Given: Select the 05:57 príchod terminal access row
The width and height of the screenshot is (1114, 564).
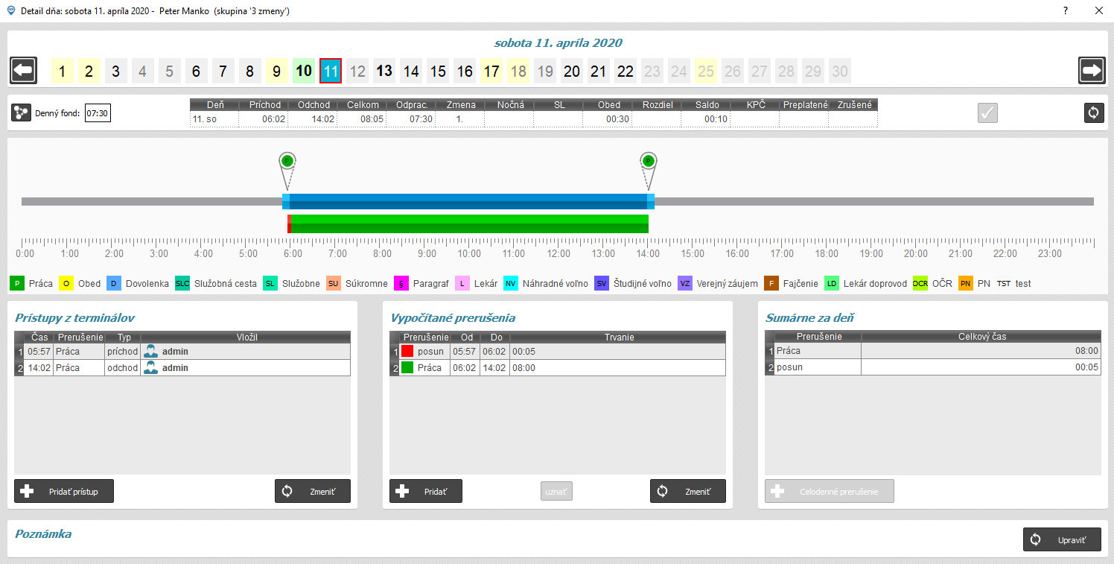Looking at the screenshot, I should pyautogui.click(x=182, y=352).
